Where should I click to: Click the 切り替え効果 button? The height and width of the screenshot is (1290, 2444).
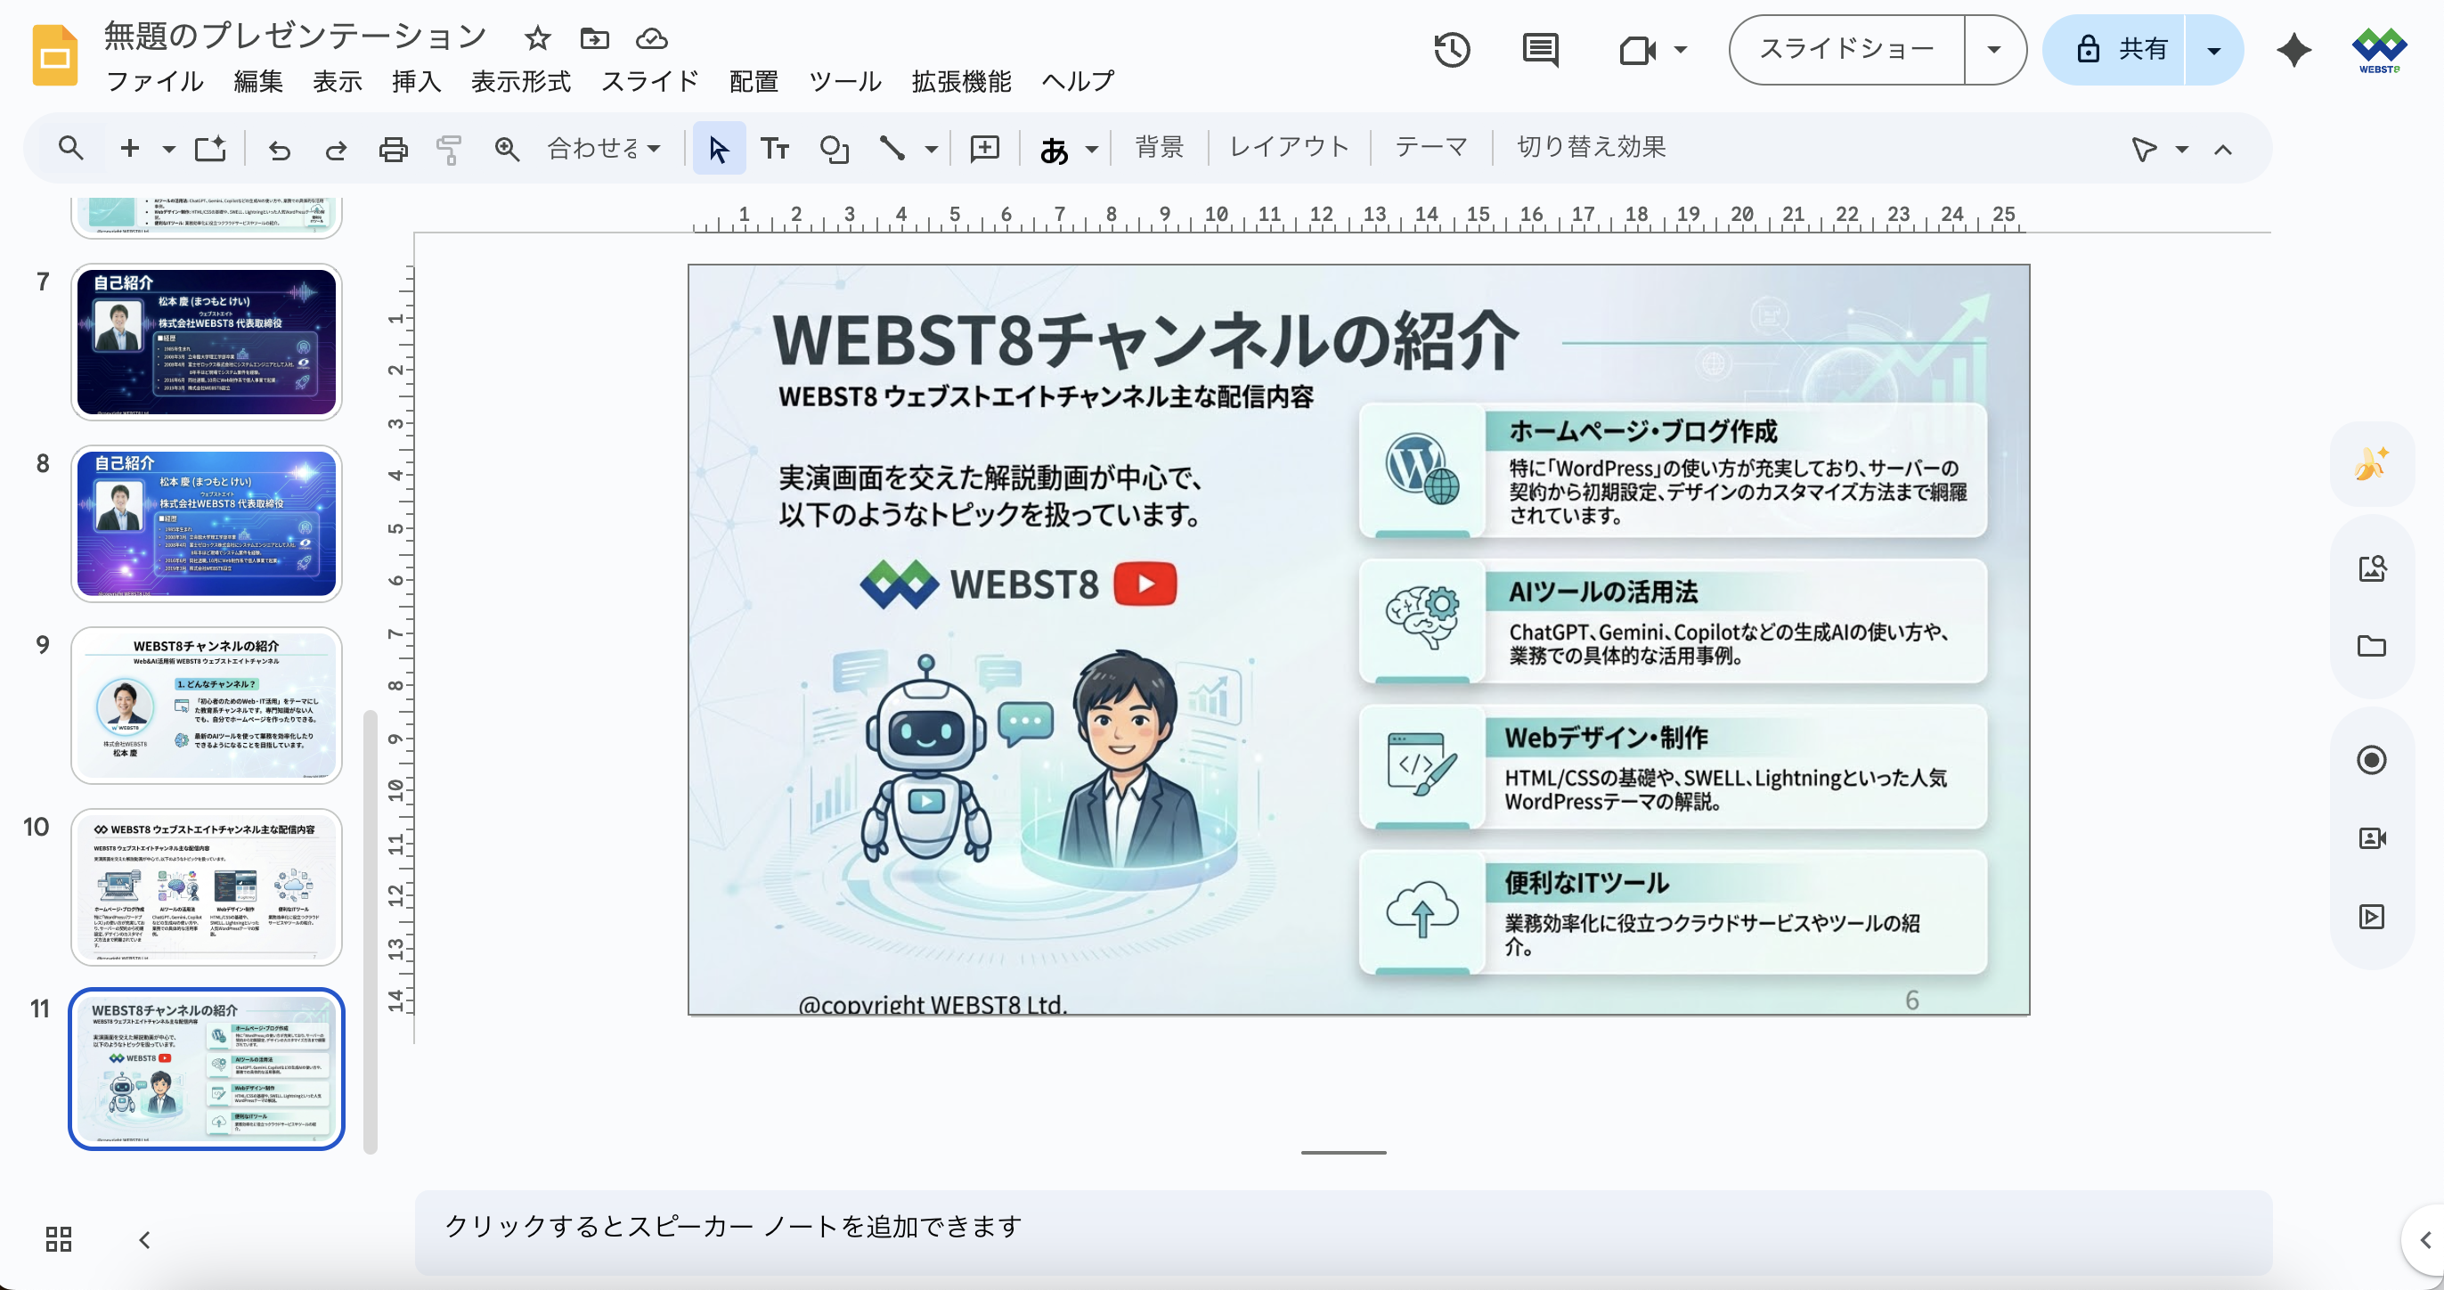coord(1590,147)
